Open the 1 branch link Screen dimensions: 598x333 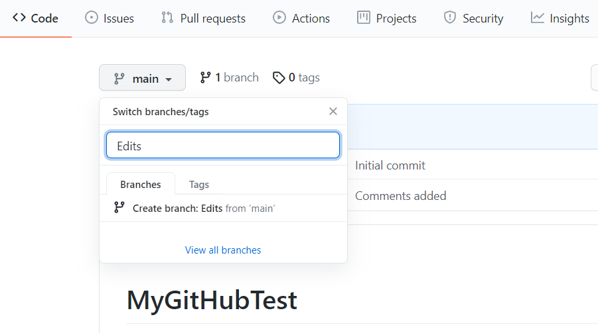click(229, 77)
